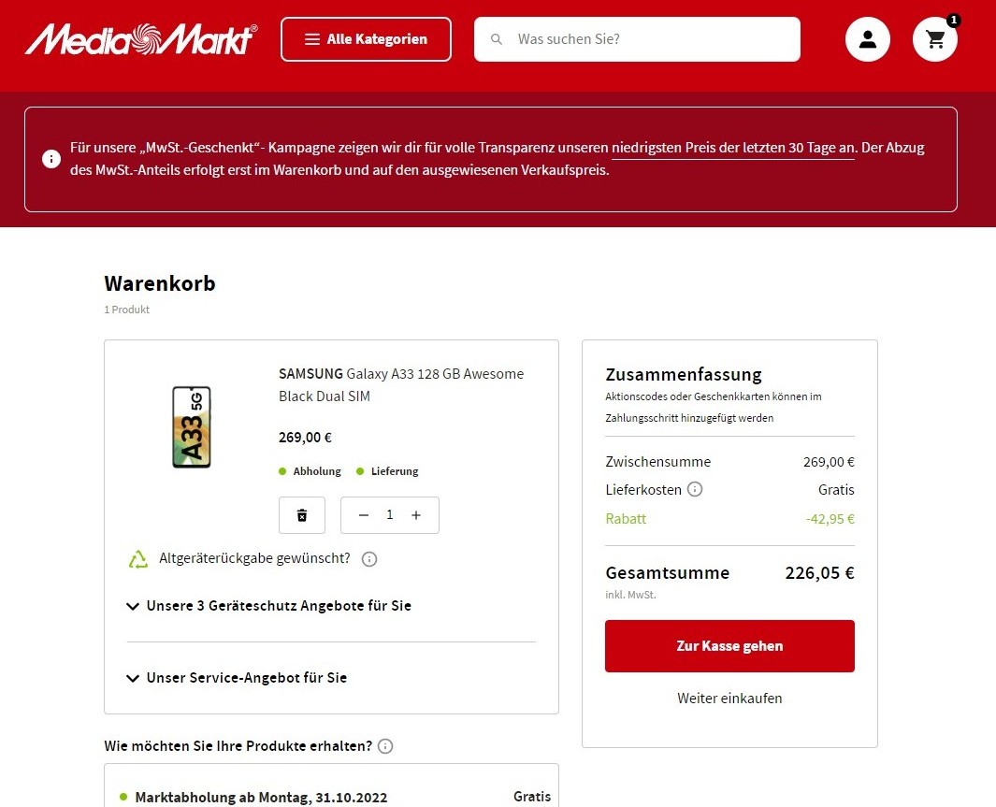Image resolution: width=996 pixels, height=807 pixels.
Task: Click info icon beside Altgeräterückgabe gewünscht
Action: coord(369,559)
